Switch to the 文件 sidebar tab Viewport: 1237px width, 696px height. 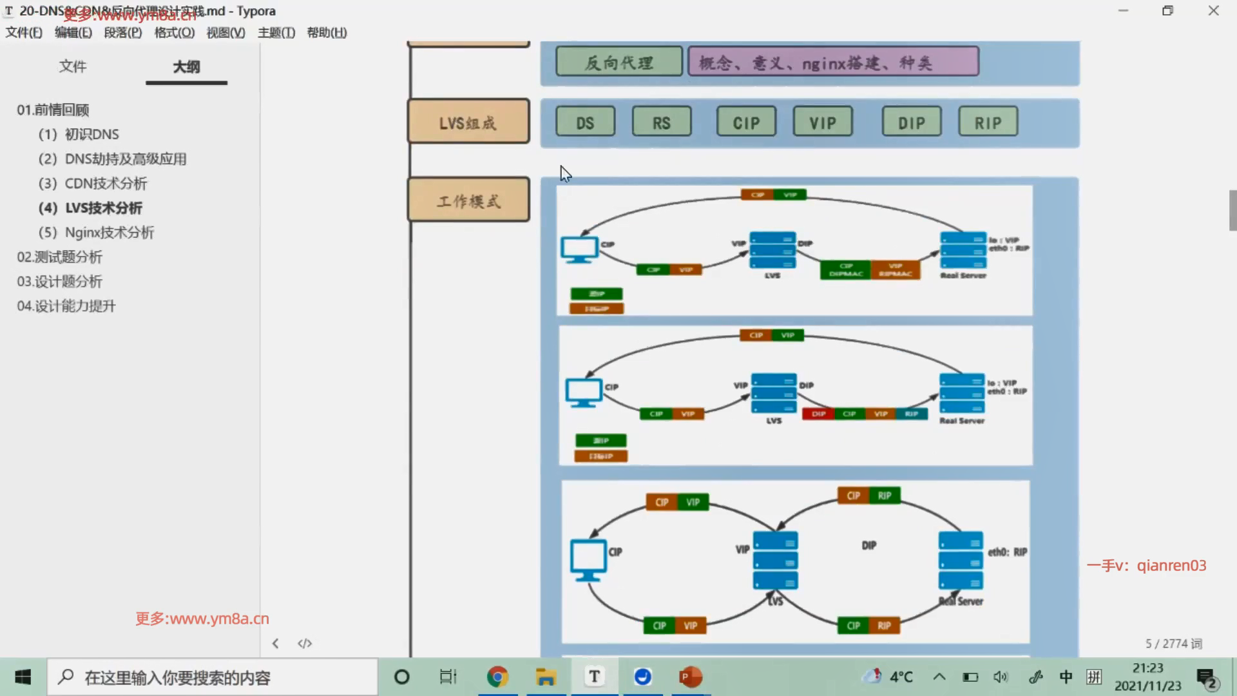(x=72, y=66)
